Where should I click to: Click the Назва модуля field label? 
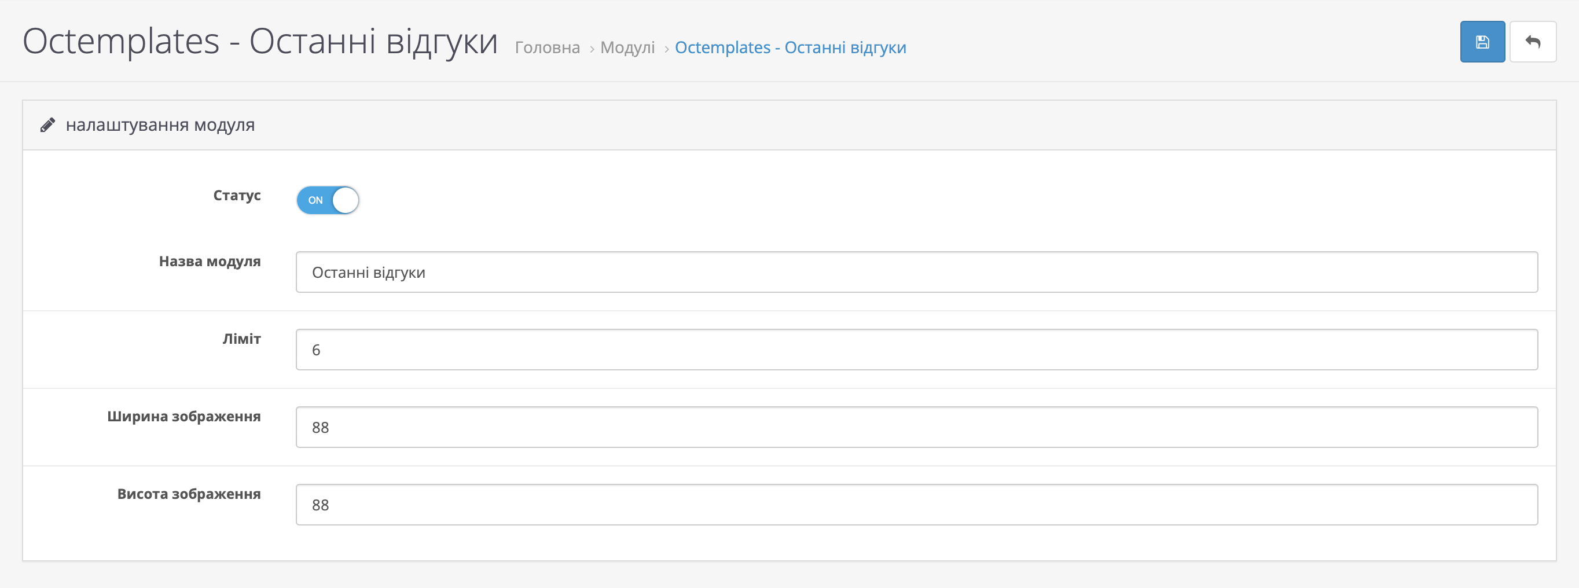click(210, 261)
